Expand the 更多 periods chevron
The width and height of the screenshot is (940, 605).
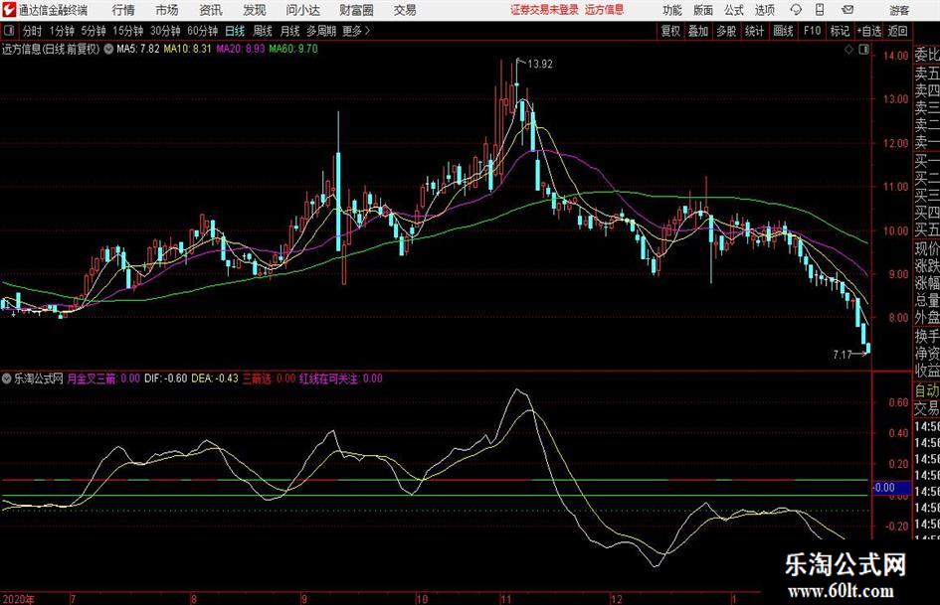click(367, 31)
